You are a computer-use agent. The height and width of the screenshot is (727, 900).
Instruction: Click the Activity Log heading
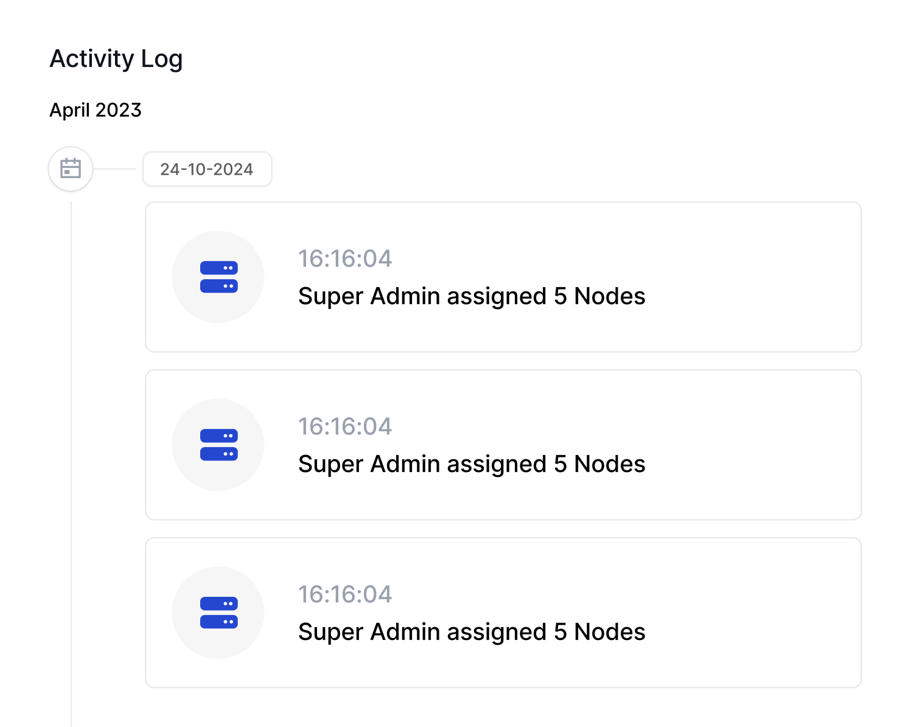[x=116, y=59]
